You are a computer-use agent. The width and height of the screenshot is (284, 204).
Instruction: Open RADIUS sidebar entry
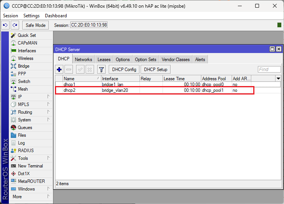point(31,151)
